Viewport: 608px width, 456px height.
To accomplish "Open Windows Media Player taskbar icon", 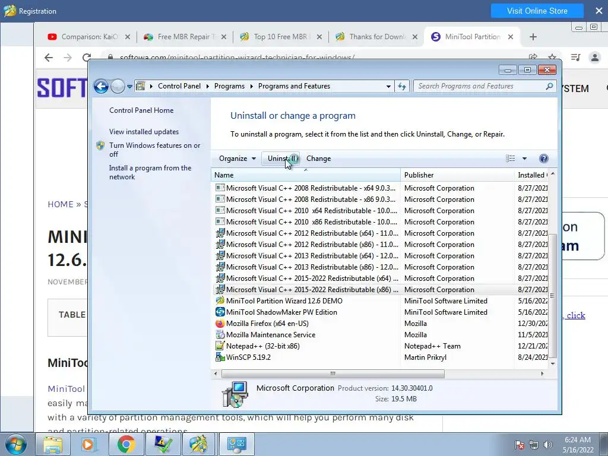I will pos(90,444).
